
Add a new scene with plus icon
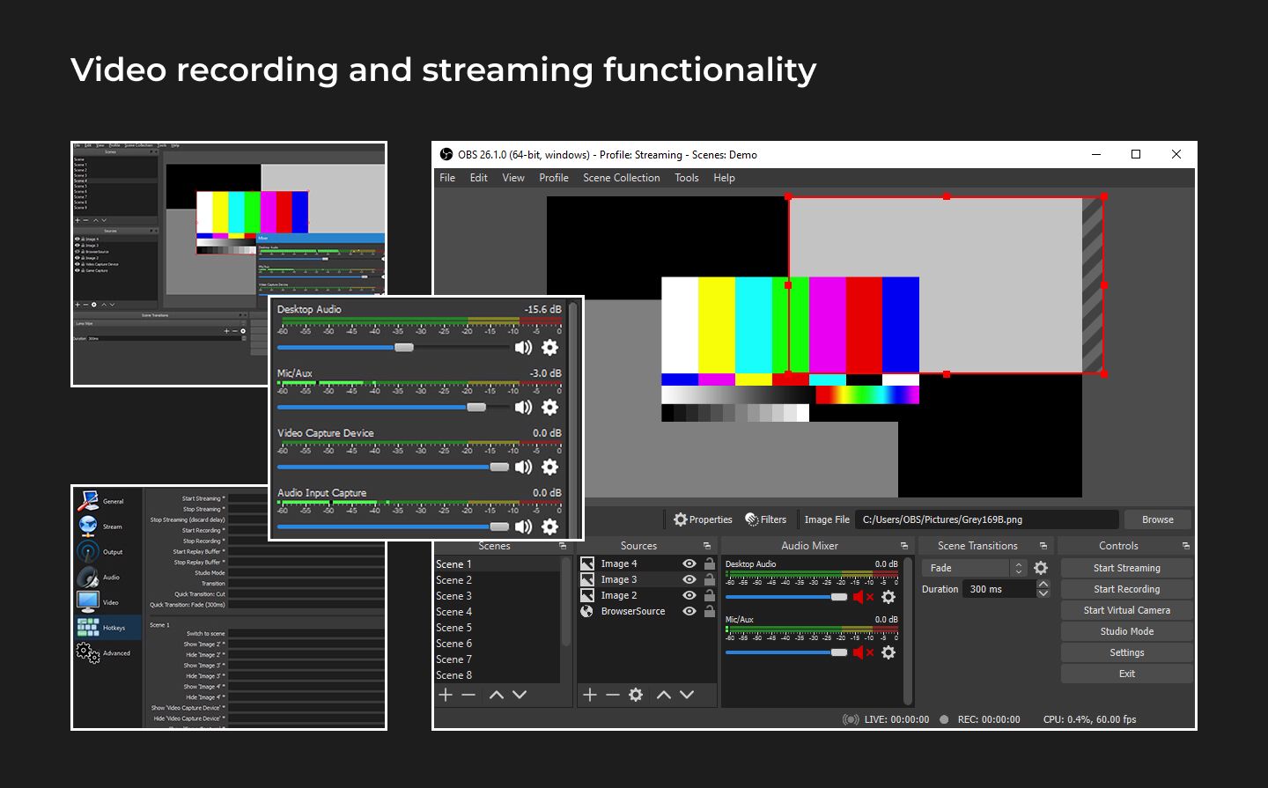[x=446, y=695]
